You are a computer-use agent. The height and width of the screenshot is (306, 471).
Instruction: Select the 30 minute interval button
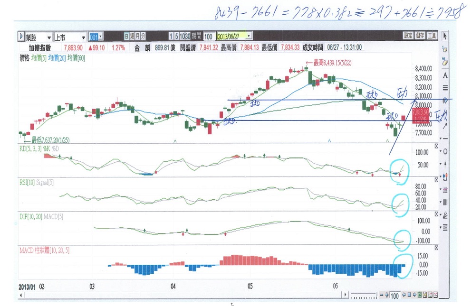point(187,36)
